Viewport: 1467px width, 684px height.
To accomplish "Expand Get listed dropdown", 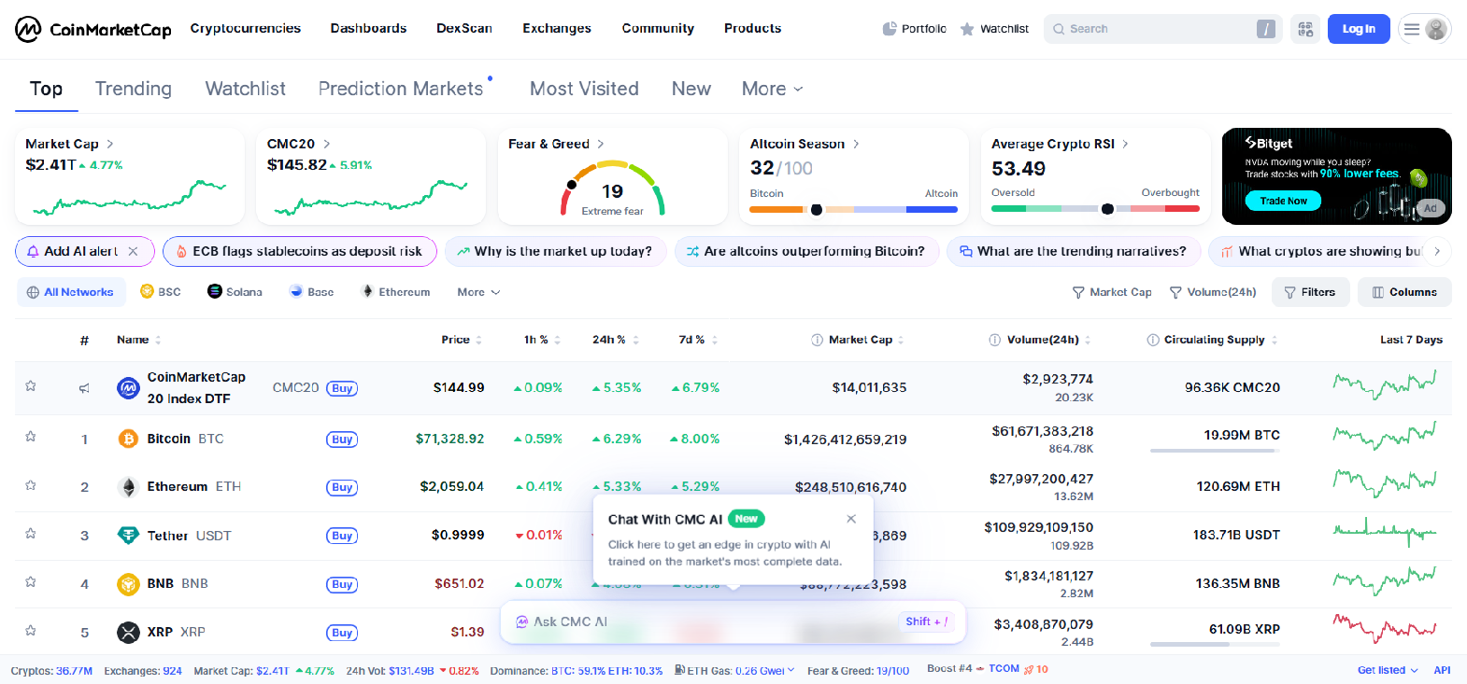I will pyautogui.click(x=1388, y=670).
